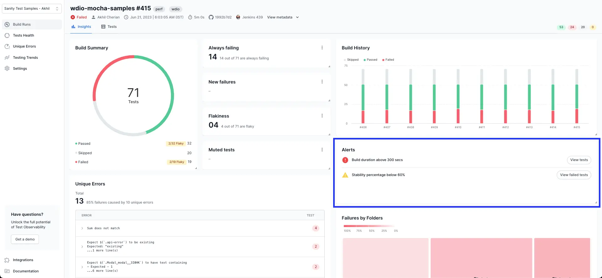This screenshot has height=278, width=602.
Task: Click the Testing Trends chart icon
Action: [x=7, y=58]
